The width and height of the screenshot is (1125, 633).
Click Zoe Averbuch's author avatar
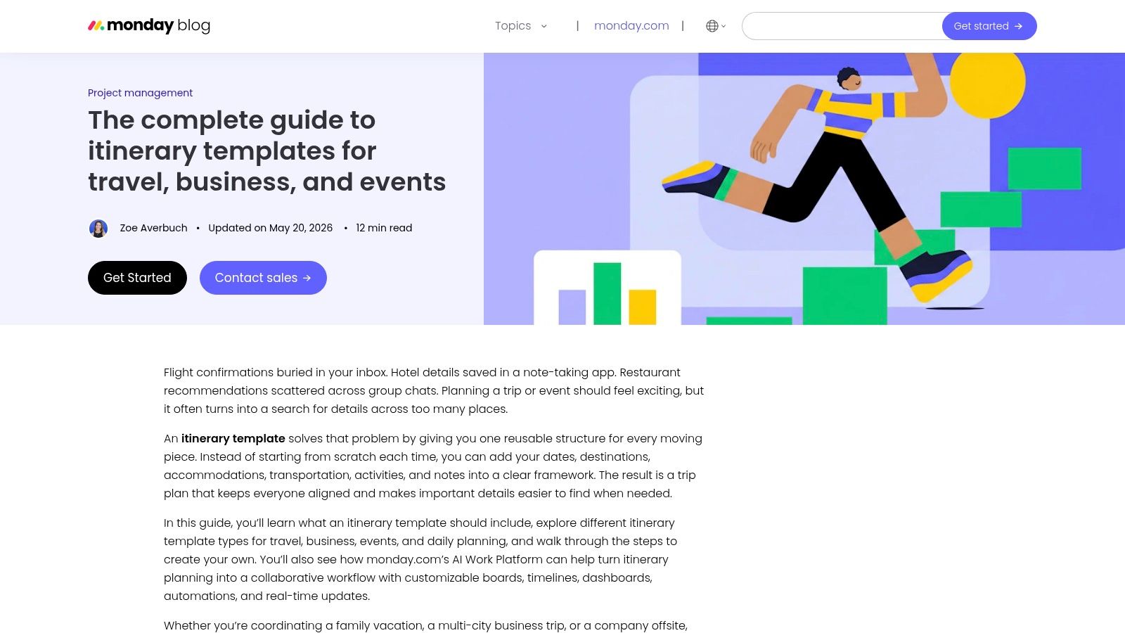98,228
